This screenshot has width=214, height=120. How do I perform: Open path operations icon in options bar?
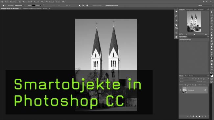click(80, 6)
